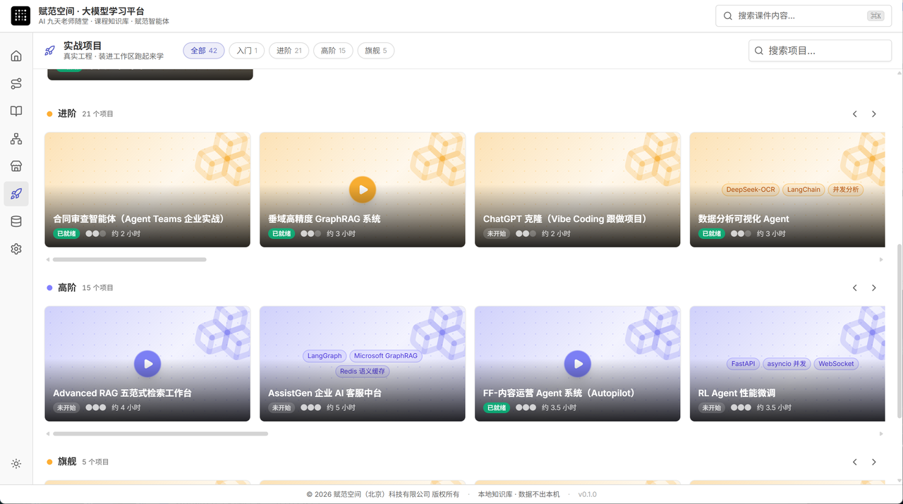
Task: Click the 旗舰 section heading
Action: pos(67,462)
